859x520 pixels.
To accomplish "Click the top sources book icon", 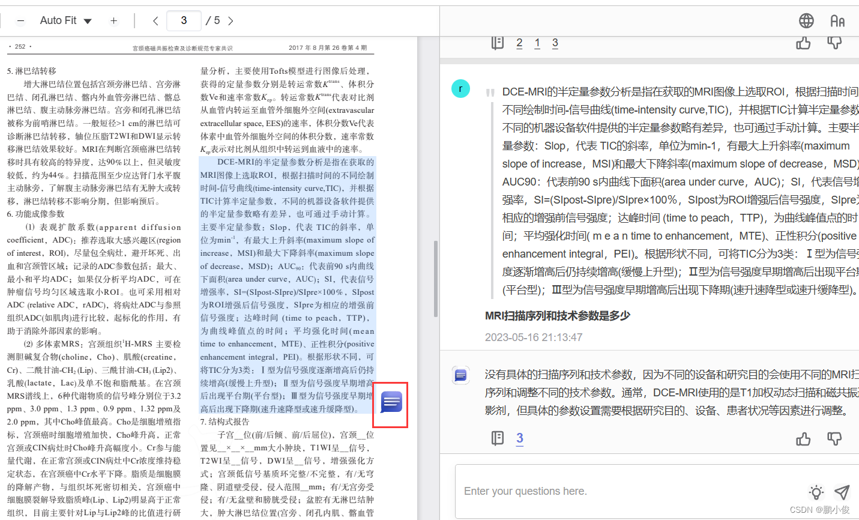I will point(497,43).
